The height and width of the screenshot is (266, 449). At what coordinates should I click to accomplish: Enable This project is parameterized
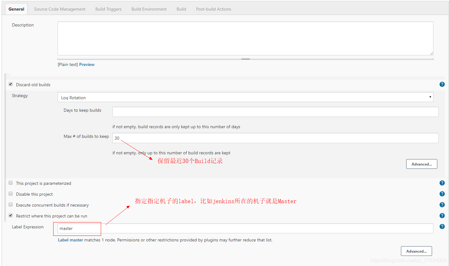coord(10,183)
